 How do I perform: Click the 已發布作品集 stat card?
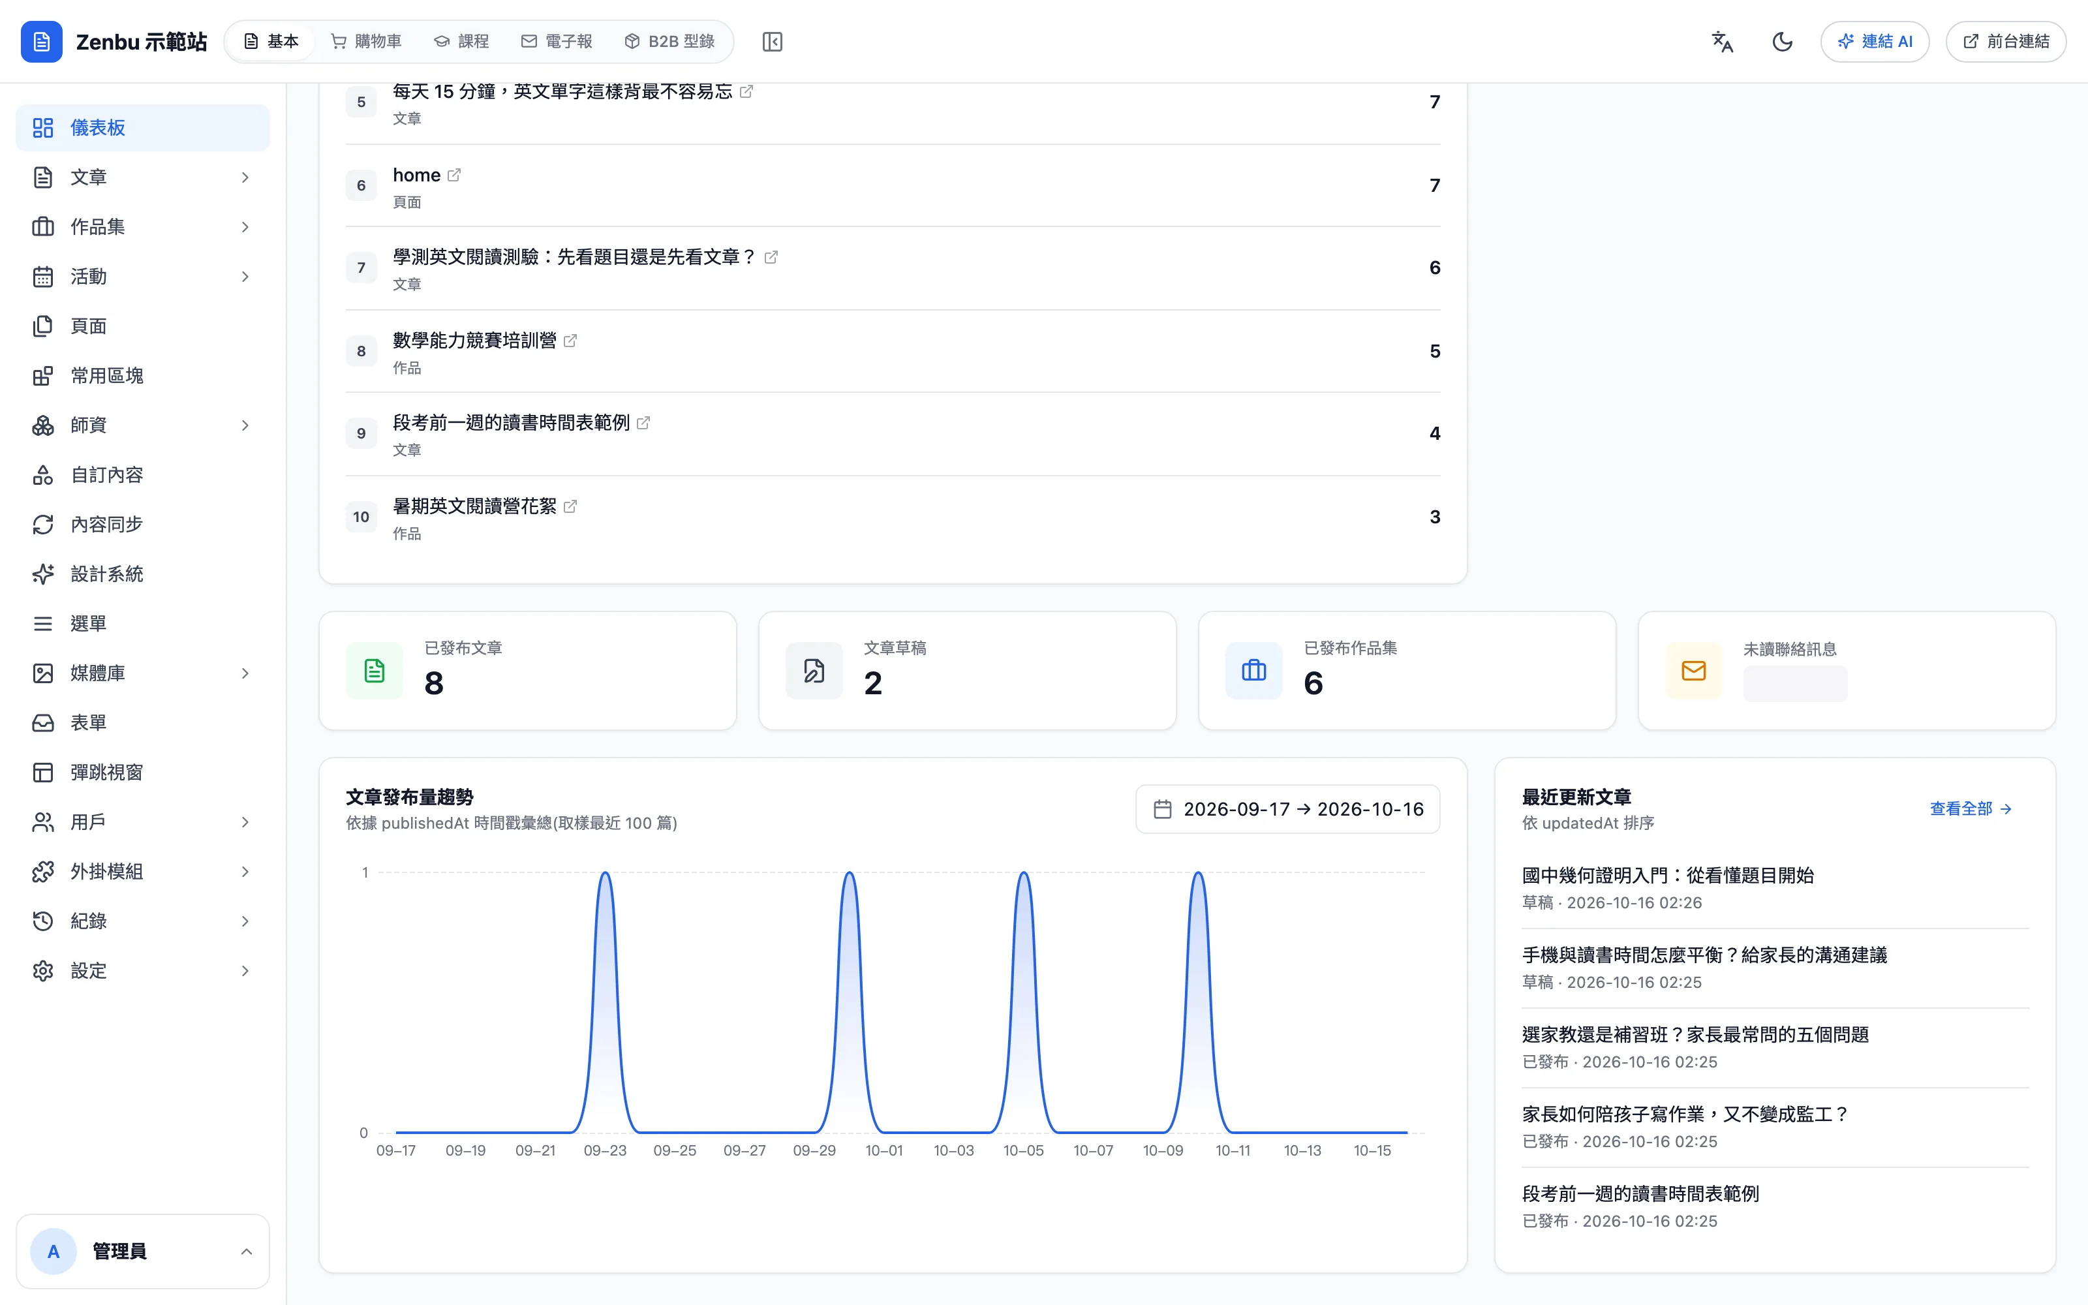[x=1406, y=671]
